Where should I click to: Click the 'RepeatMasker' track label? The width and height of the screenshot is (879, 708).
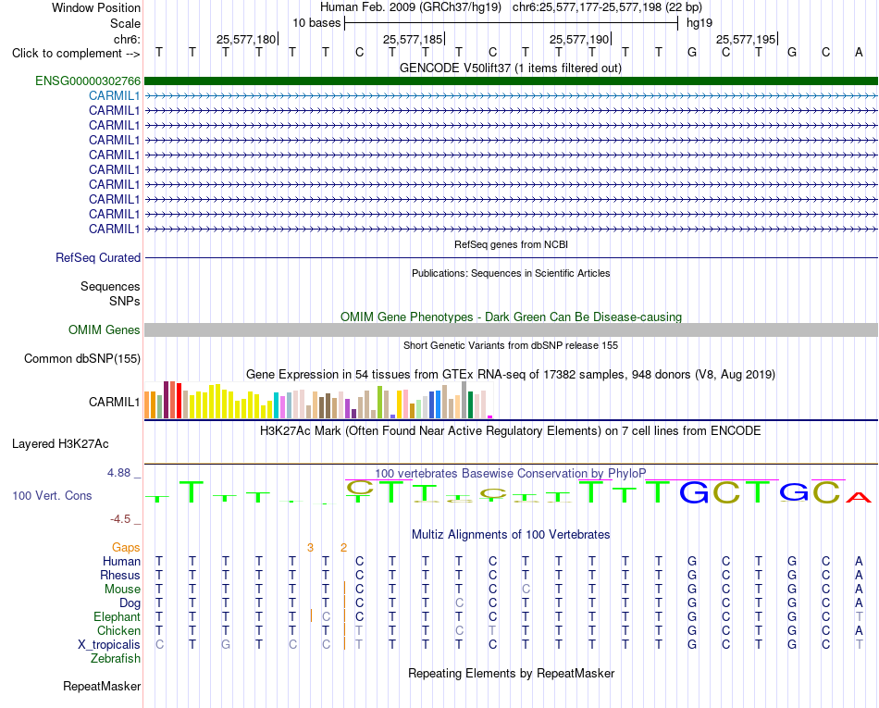click(x=102, y=686)
